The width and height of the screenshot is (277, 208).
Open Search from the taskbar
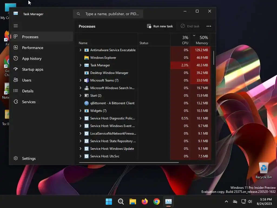121,201
